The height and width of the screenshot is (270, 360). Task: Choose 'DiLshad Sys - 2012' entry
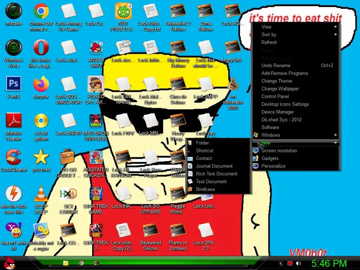(296, 120)
